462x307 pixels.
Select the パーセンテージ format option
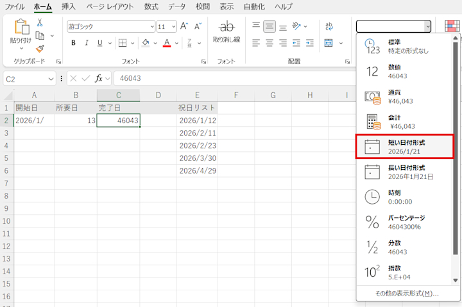click(x=404, y=222)
